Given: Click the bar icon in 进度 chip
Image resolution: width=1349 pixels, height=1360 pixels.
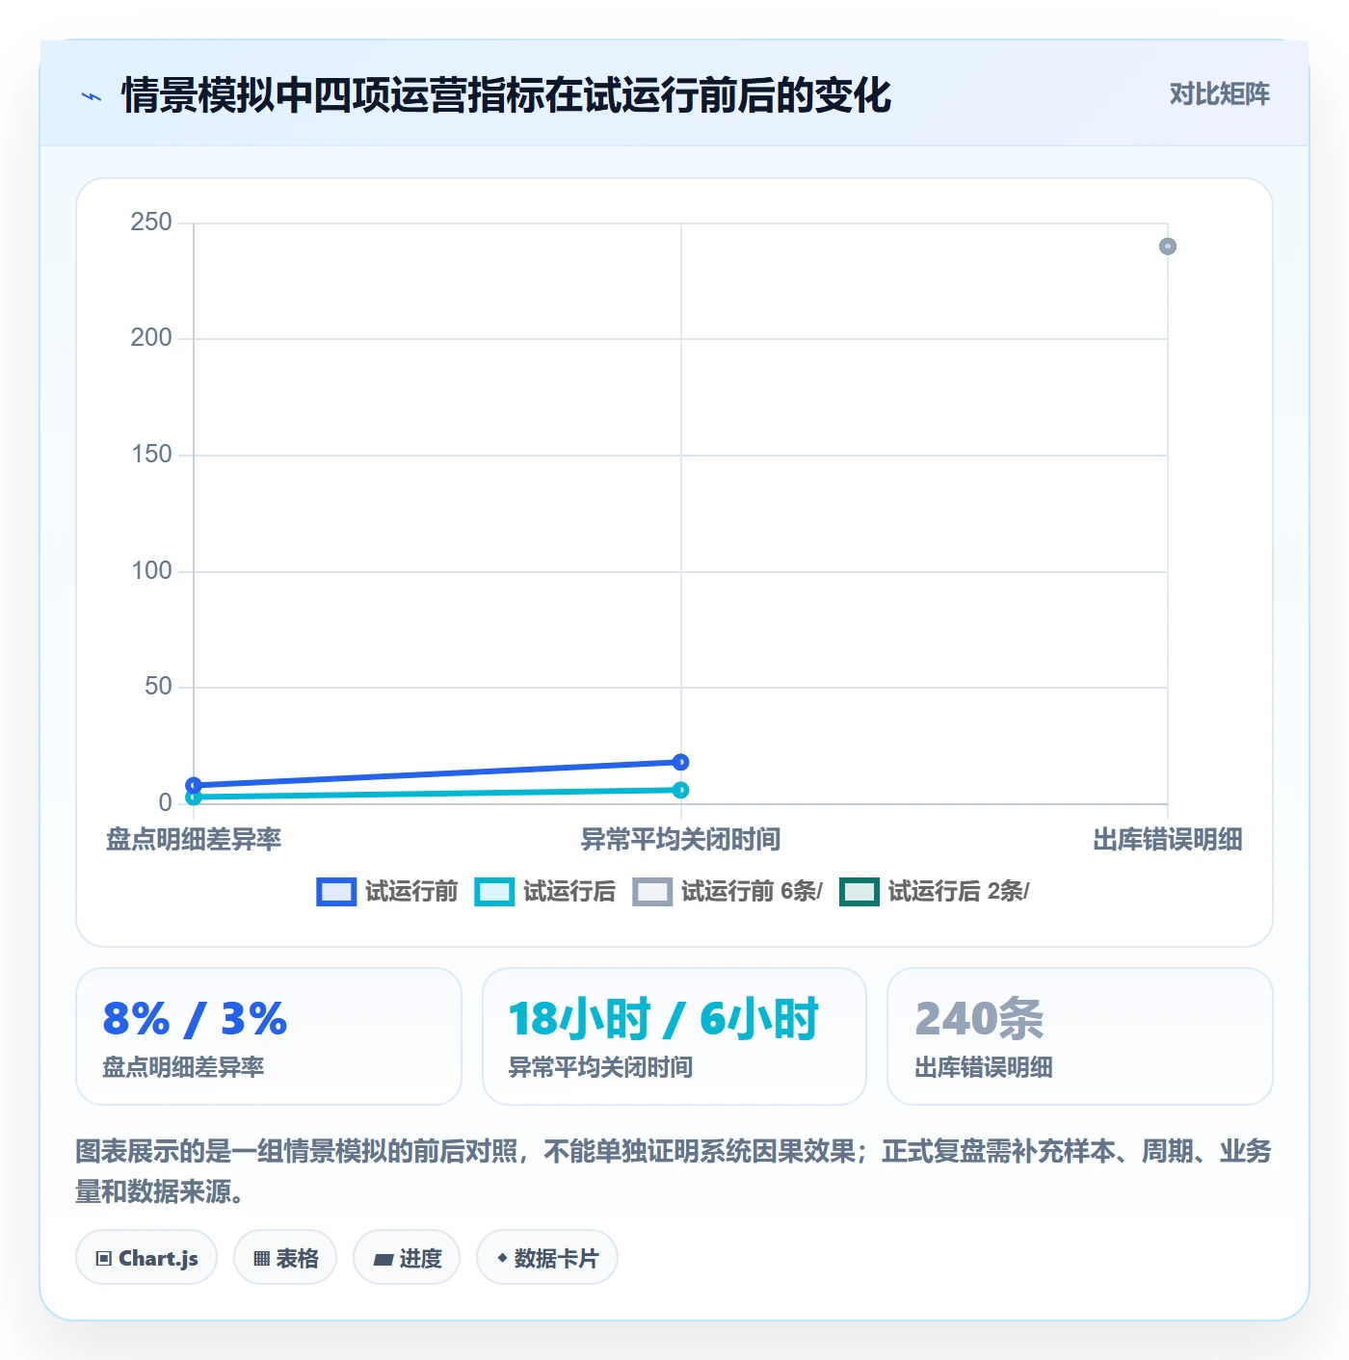Looking at the screenshot, I should tap(383, 1259).
